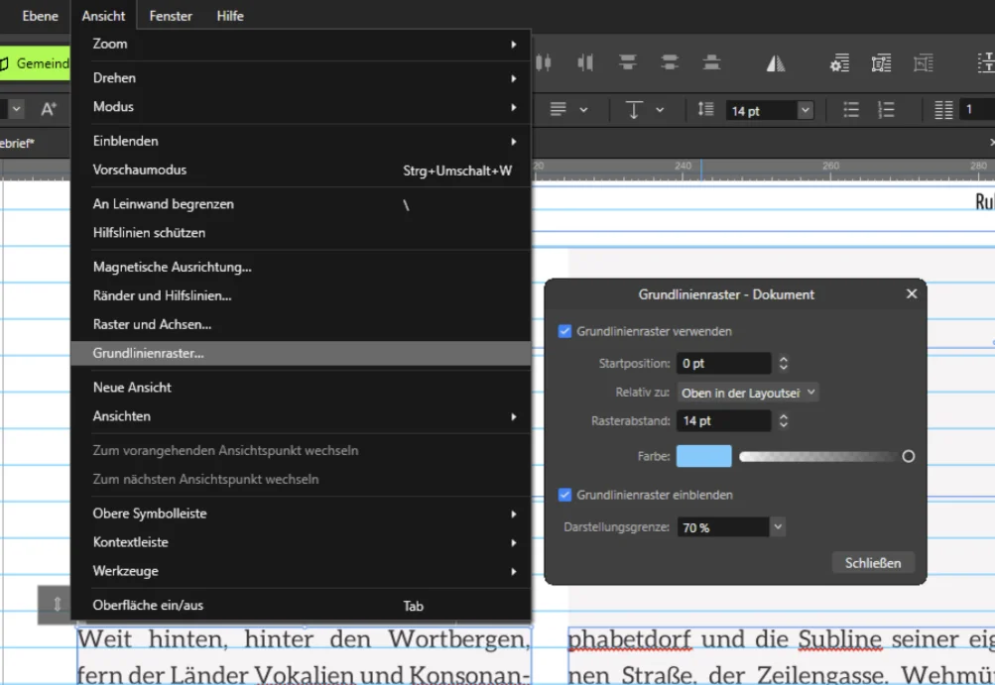Choose Ränder und Hilfslinien... entry
The width and height of the screenshot is (995, 685).
pyautogui.click(x=302, y=295)
